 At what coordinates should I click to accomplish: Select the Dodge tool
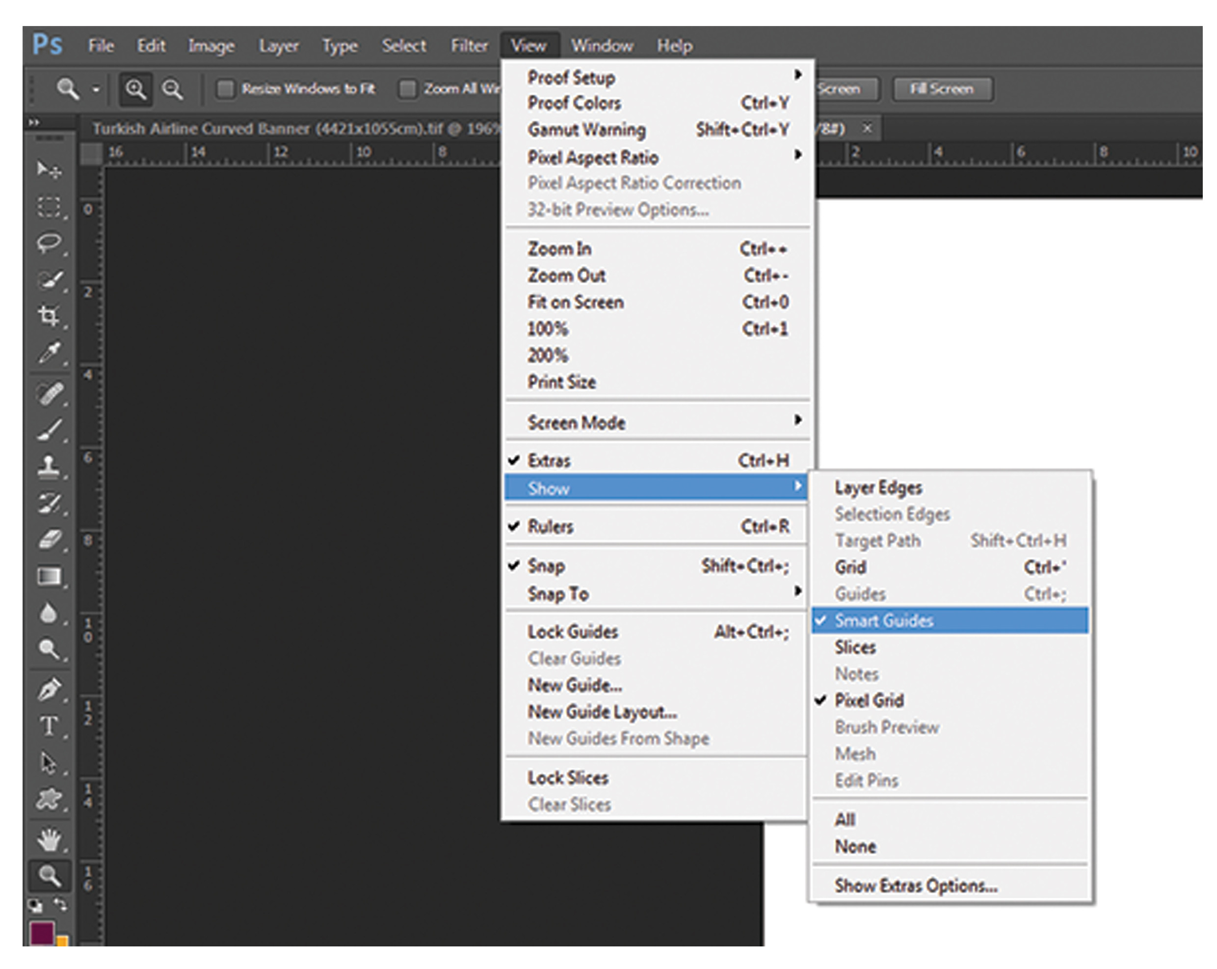pyautogui.click(x=49, y=649)
